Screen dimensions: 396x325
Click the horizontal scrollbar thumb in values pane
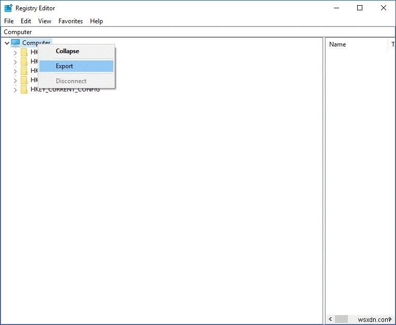(x=341, y=319)
